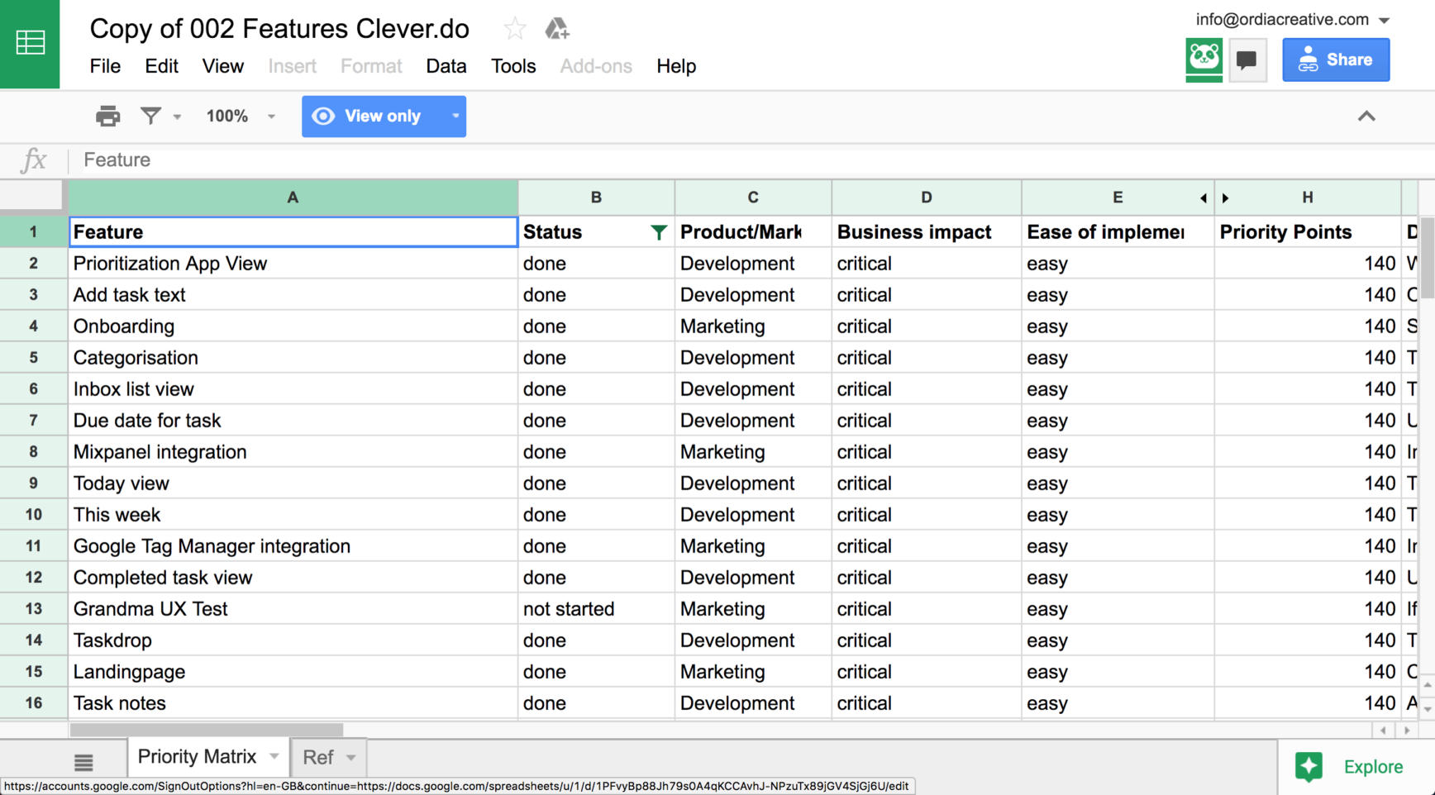This screenshot has height=795, width=1435.
Task: Click the Share button
Action: [1336, 60]
